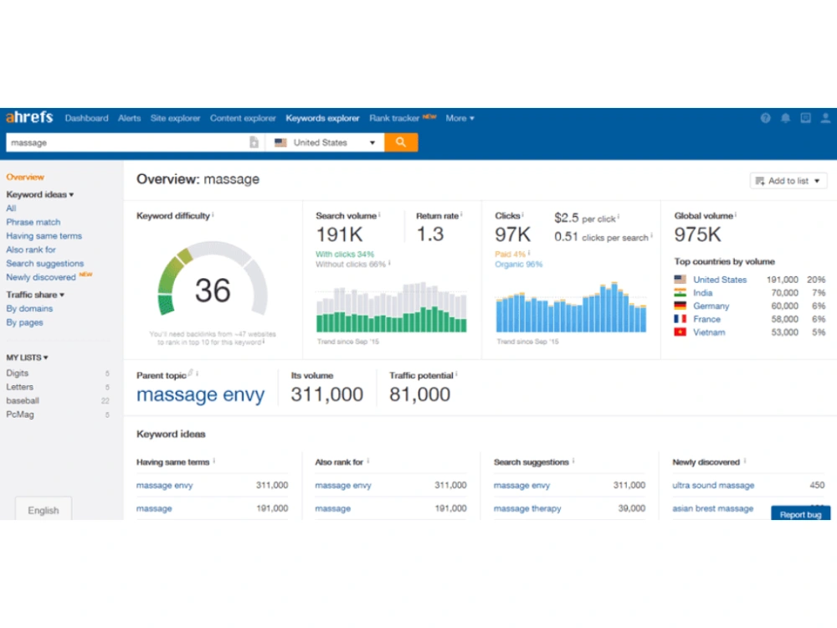Click the India flag in top countries
This screenshot has height=628, width=837.
tap(680, 292)
